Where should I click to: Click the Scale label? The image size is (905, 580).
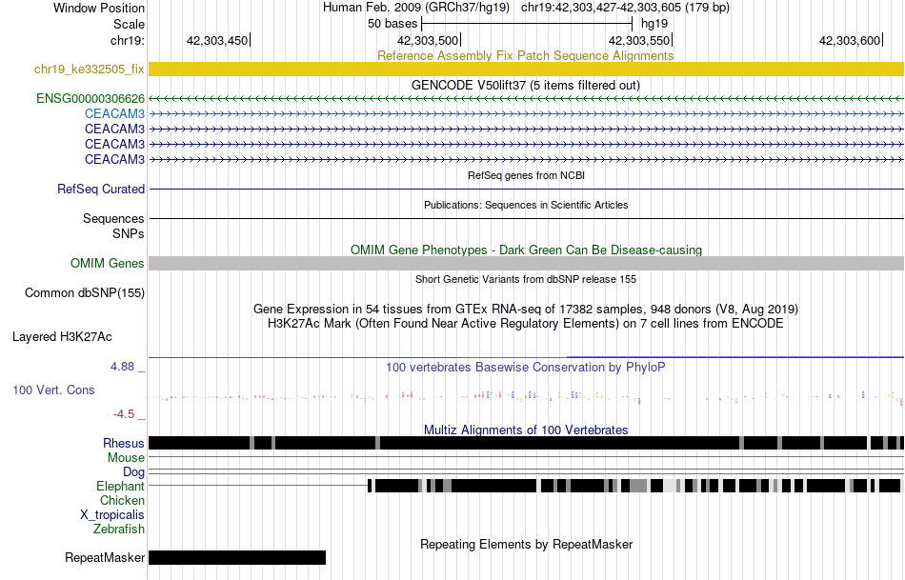coord(129,24)
